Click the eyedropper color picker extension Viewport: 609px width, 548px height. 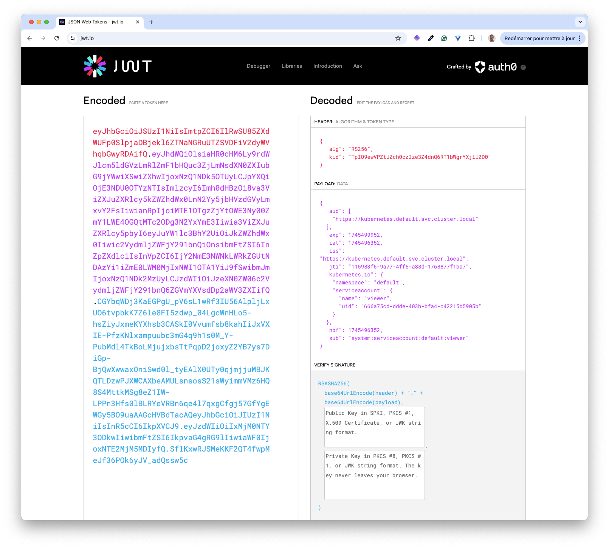click(x=431, y=38)
